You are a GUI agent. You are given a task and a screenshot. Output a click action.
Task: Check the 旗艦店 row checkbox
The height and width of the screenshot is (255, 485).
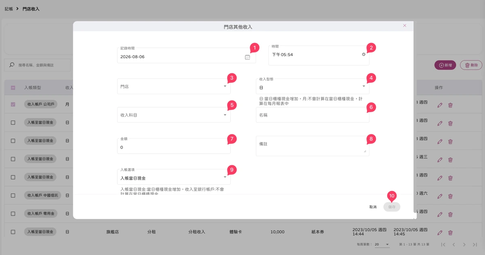click(x=13, y=232)
